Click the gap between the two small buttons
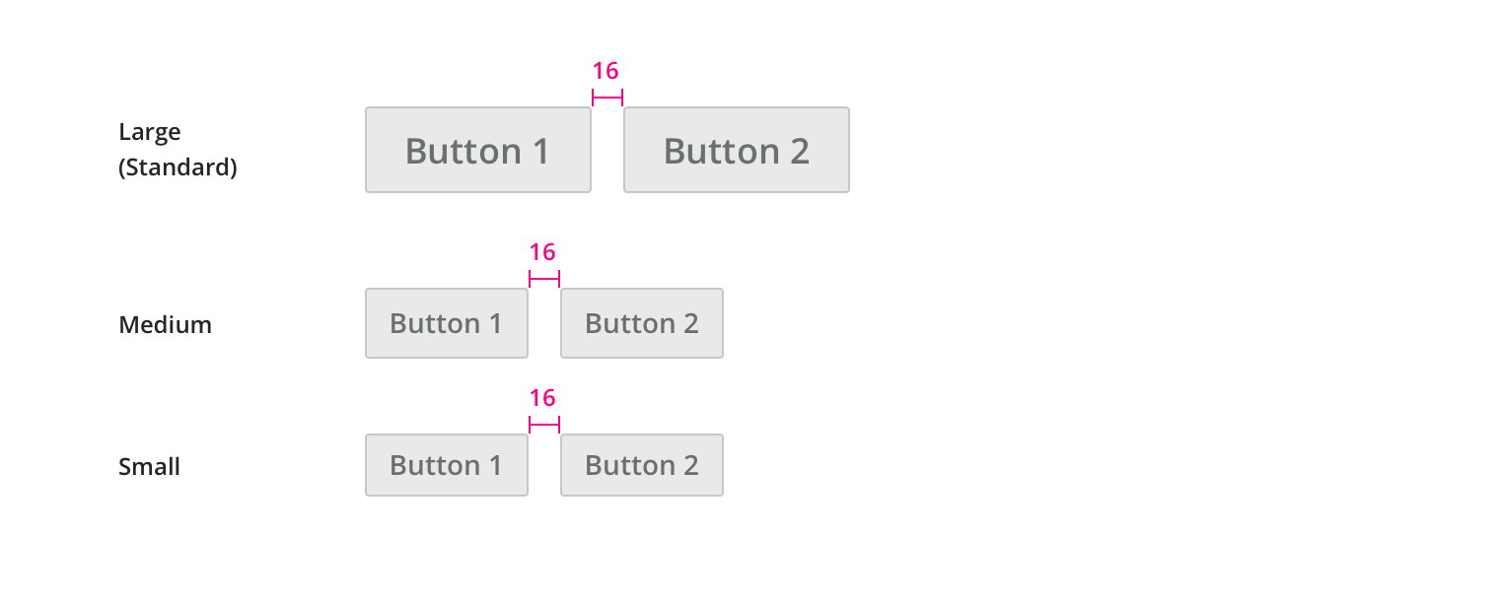 (x=544, y=465)
